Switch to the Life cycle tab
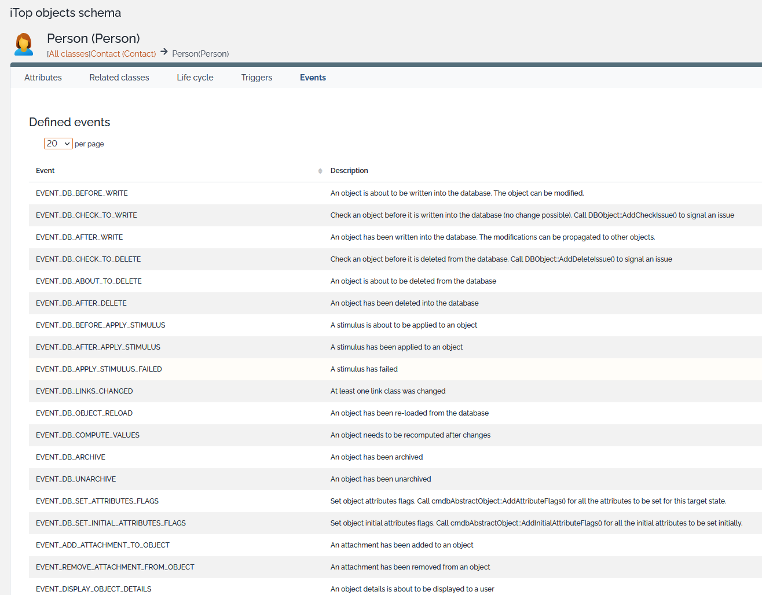762x595 pixels. pos(195,78)
